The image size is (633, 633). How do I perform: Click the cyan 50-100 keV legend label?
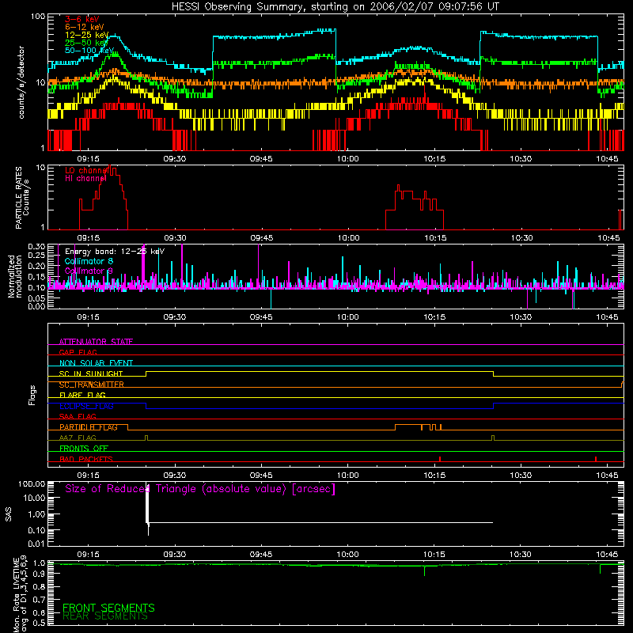[89, 50]
